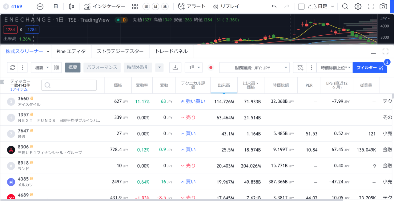This screenshot has width=394, height=201.
Task: Redo the chart action
Action: [287, 6]
